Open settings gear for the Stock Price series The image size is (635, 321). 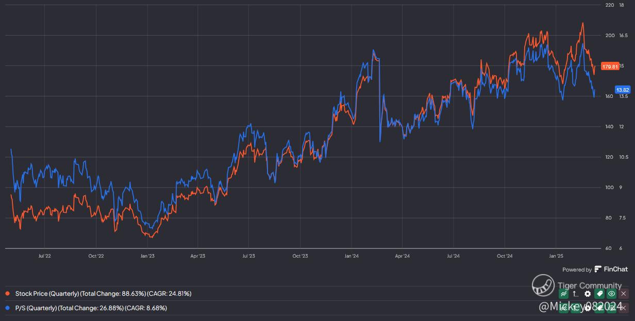tap(588, 294)
